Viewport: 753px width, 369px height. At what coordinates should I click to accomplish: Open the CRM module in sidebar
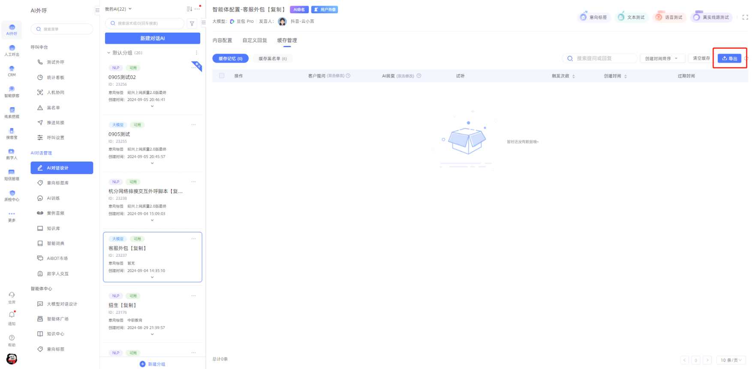point(12,71)
